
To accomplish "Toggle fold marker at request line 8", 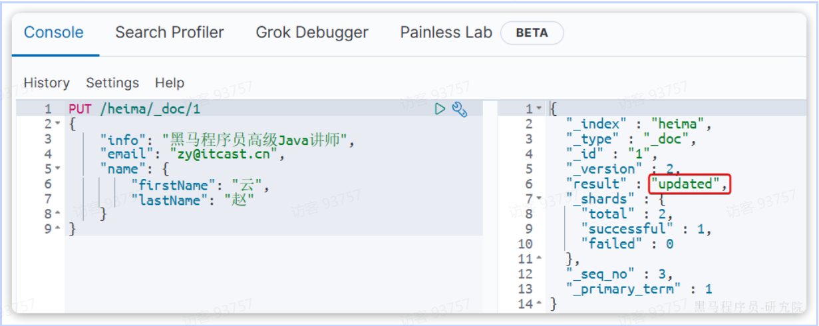I will [57, 214].
